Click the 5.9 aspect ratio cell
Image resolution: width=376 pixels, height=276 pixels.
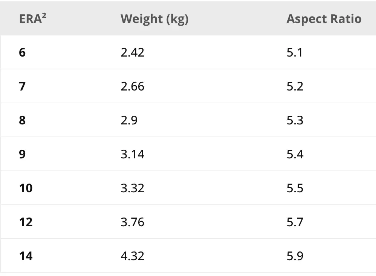pyautogui.click(x=295, y=256)
